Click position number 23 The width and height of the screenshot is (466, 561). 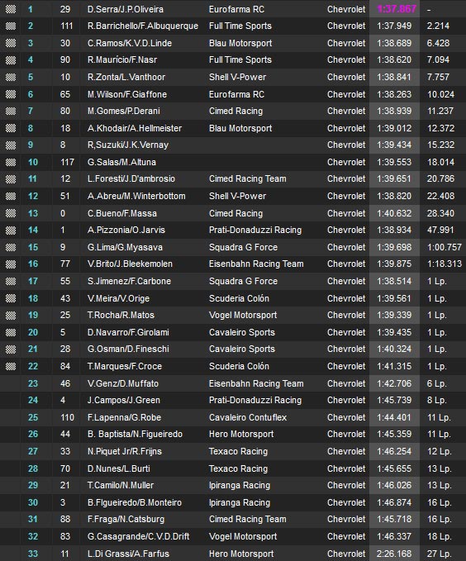tap(33, 383)
